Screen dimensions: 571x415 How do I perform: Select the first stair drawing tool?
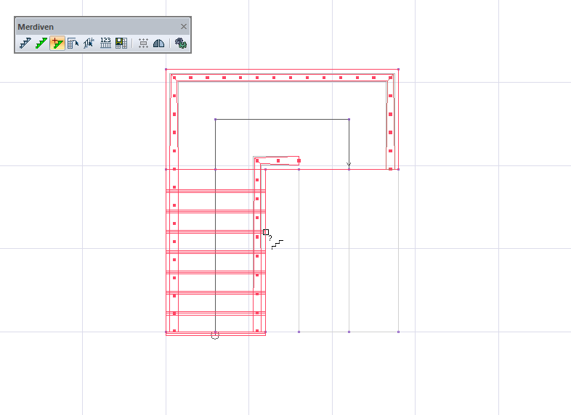25,44
